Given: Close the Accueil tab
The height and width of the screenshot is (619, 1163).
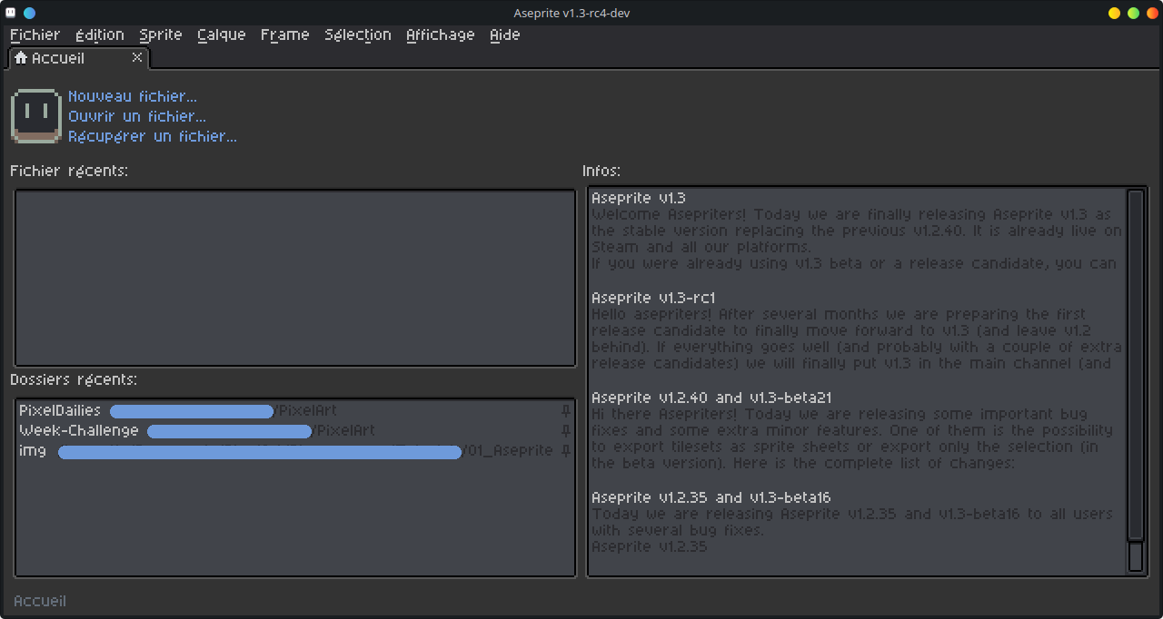Looking at the screenshot, I should coord(137,57).
